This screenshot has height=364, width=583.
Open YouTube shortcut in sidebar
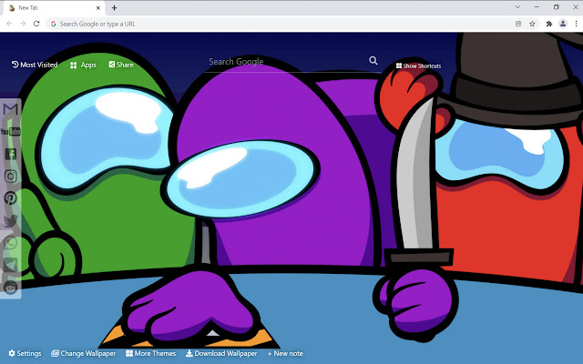pyautogui.click(x=10, y=132)
